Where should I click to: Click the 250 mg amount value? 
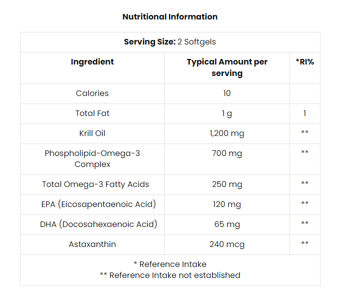coord(227,184)
